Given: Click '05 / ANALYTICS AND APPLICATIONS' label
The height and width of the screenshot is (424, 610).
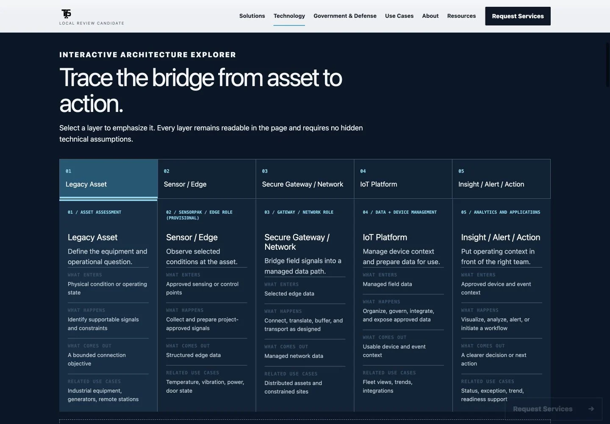Looking at the screenshot, I should tap(501, 212).
